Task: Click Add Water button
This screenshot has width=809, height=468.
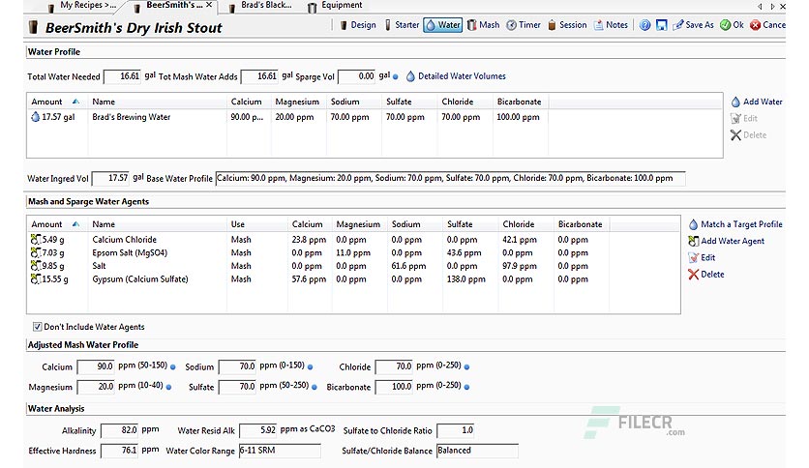Action: (757, 102)
